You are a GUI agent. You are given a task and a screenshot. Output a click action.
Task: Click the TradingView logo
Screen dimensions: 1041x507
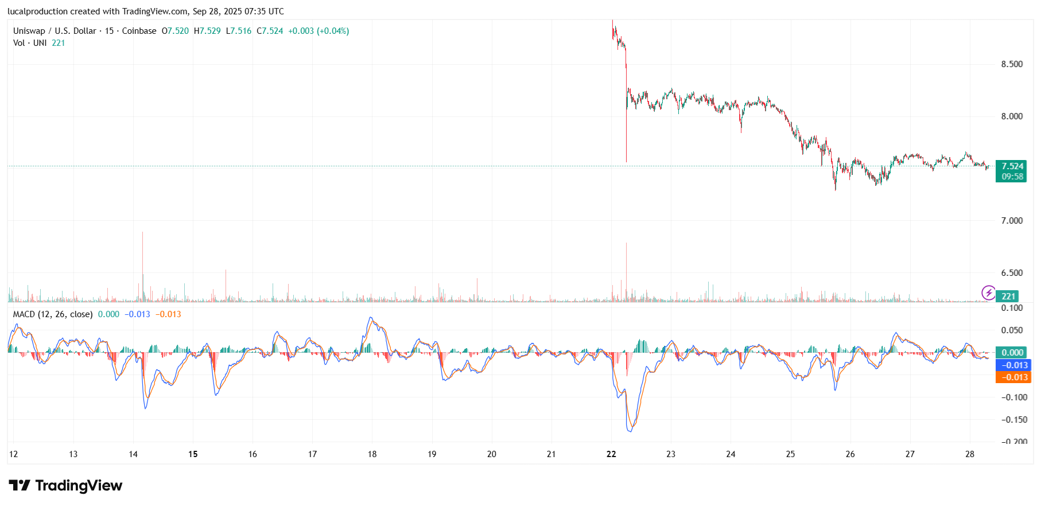tap(65, 486)
